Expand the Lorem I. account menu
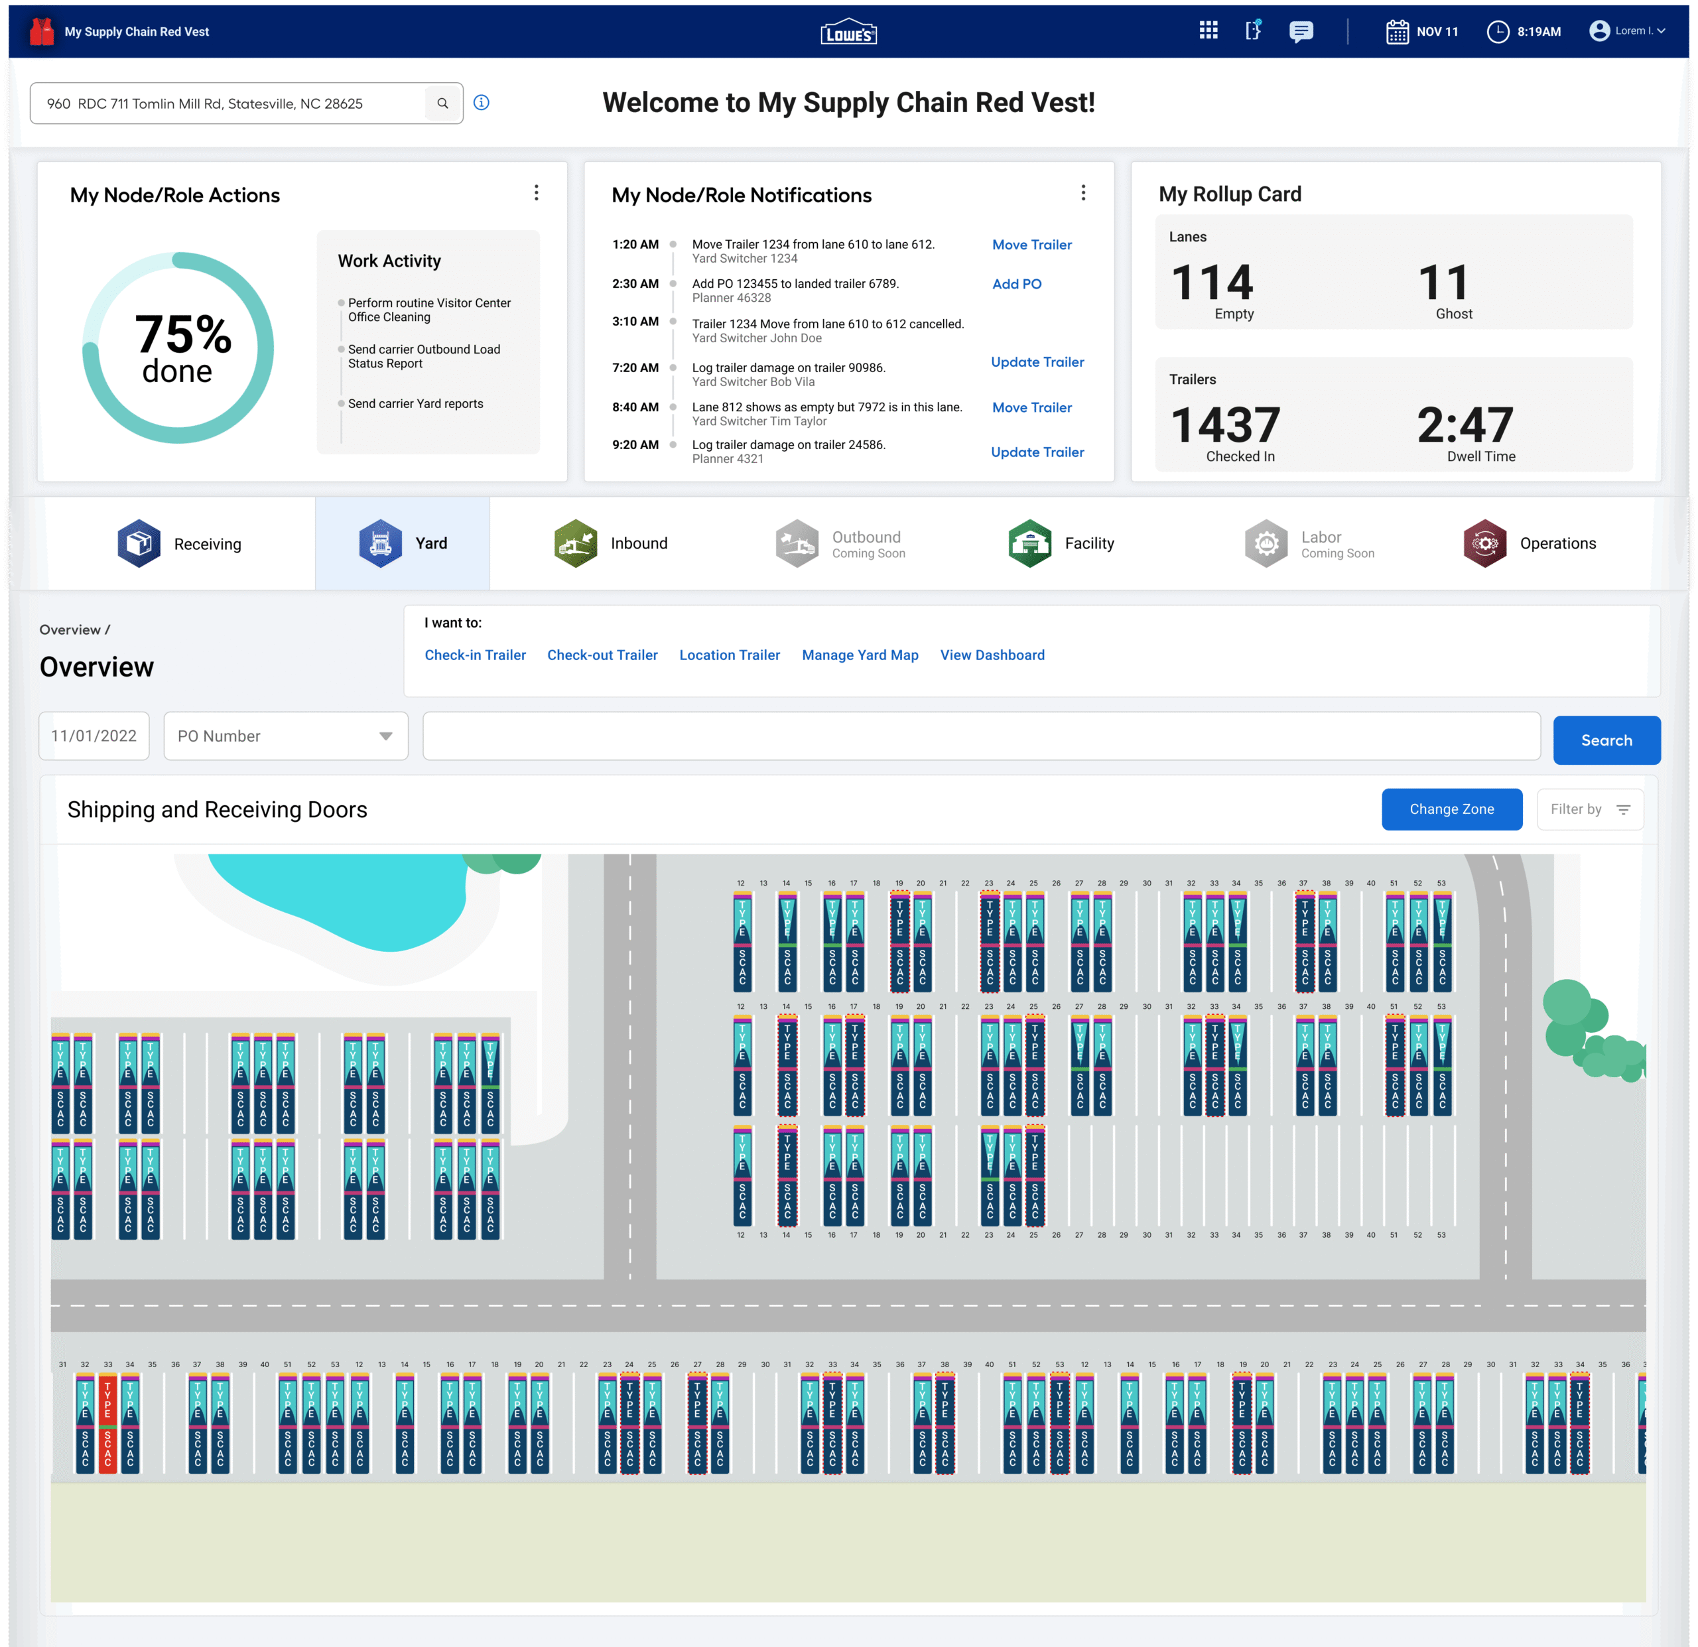 tap(1633, 31)
